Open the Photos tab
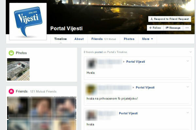Screen dimensions: 196x130 pyautogui.click(x=129, y=39)
